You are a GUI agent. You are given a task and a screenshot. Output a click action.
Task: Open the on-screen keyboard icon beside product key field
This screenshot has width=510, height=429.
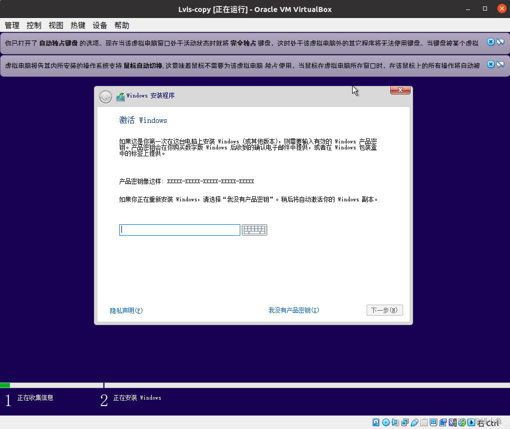click(x=254, y=230)
